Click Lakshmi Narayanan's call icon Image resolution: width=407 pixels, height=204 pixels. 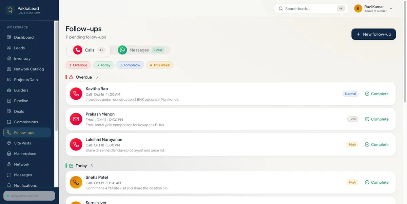click(x=76, y=144)
